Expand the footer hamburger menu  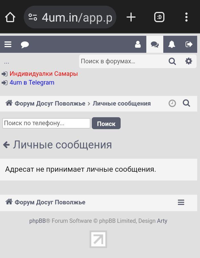pos(181,202)
